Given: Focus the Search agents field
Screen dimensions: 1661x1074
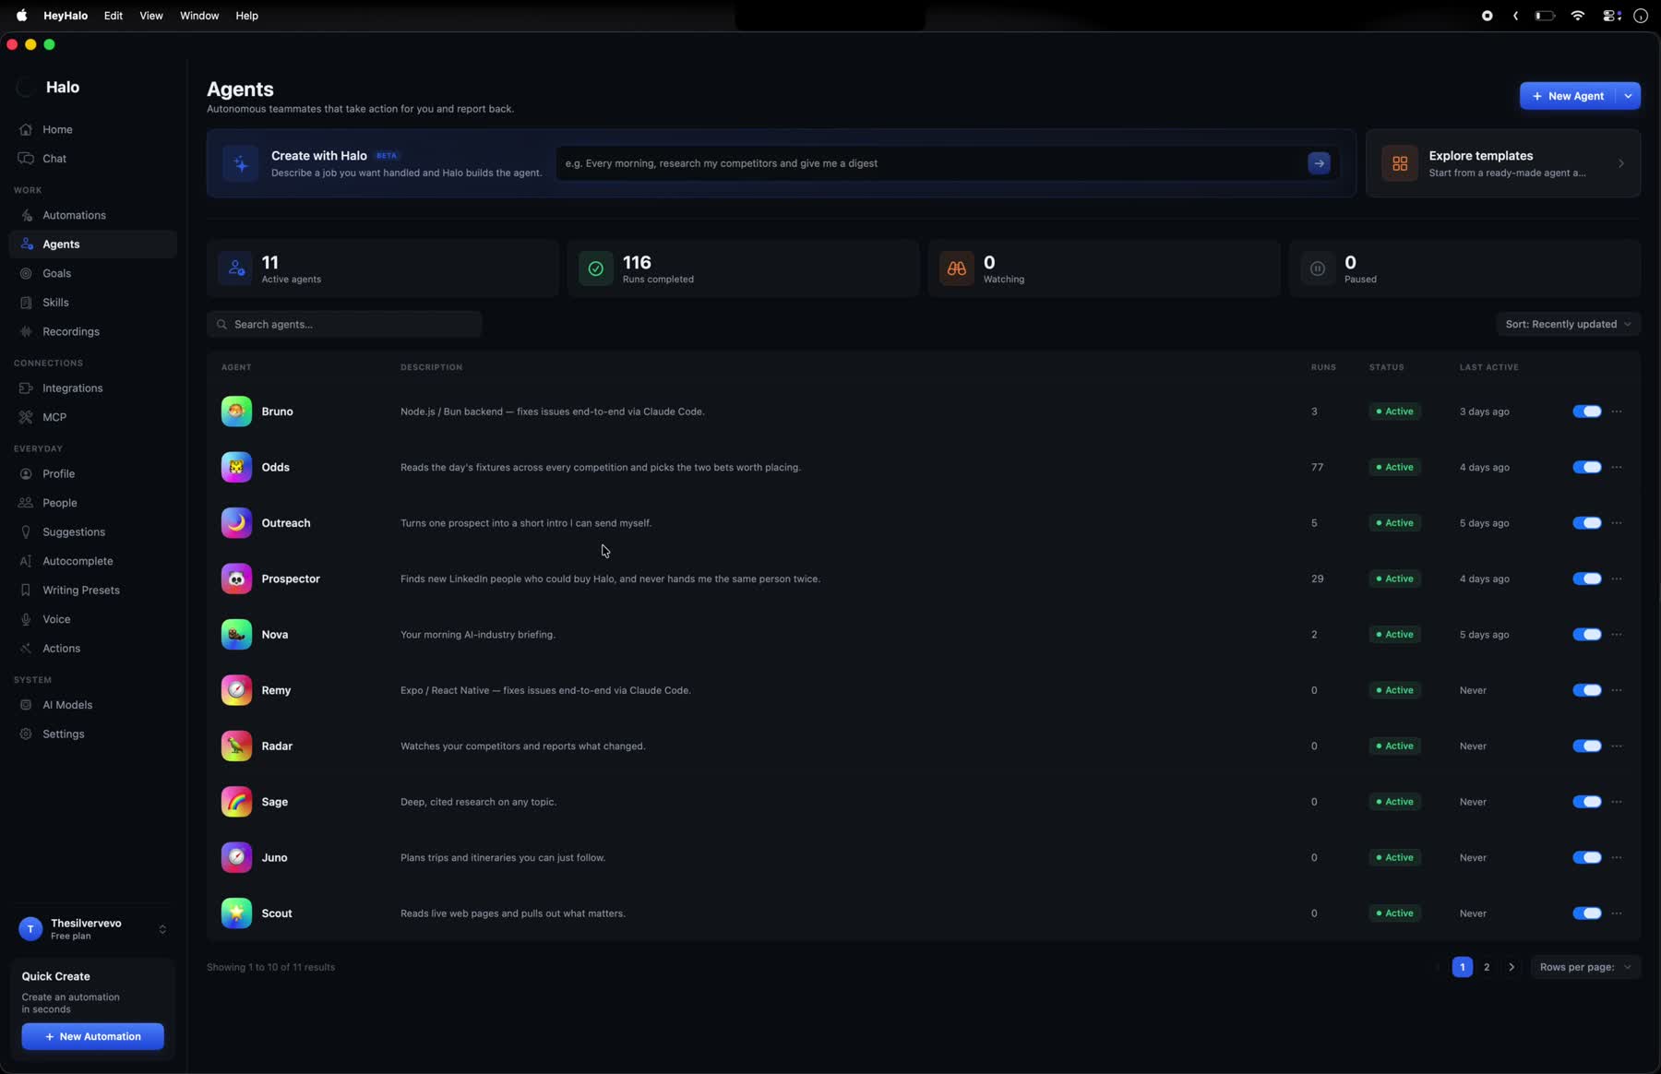Looking at the screenshot, I should 344,324.
